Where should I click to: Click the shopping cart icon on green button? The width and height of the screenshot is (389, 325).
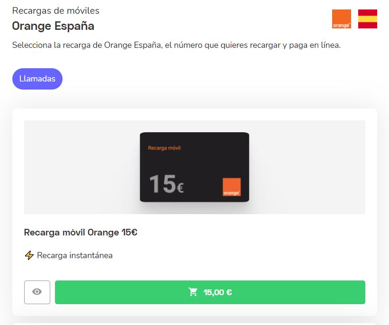tap(192, 292)
